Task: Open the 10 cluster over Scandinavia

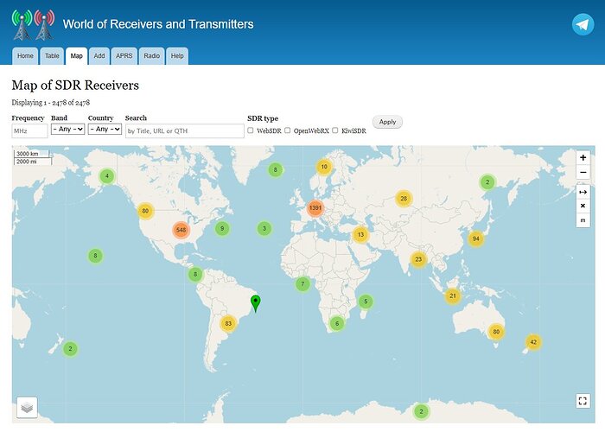Action: click(324, 167)
